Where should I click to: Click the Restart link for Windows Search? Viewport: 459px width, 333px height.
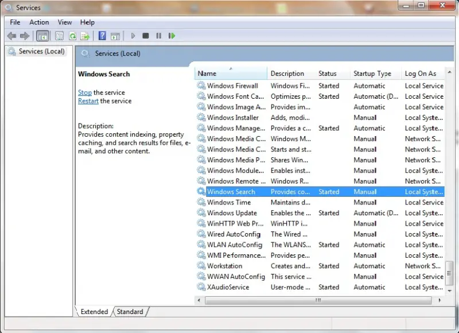pos(88,101)
